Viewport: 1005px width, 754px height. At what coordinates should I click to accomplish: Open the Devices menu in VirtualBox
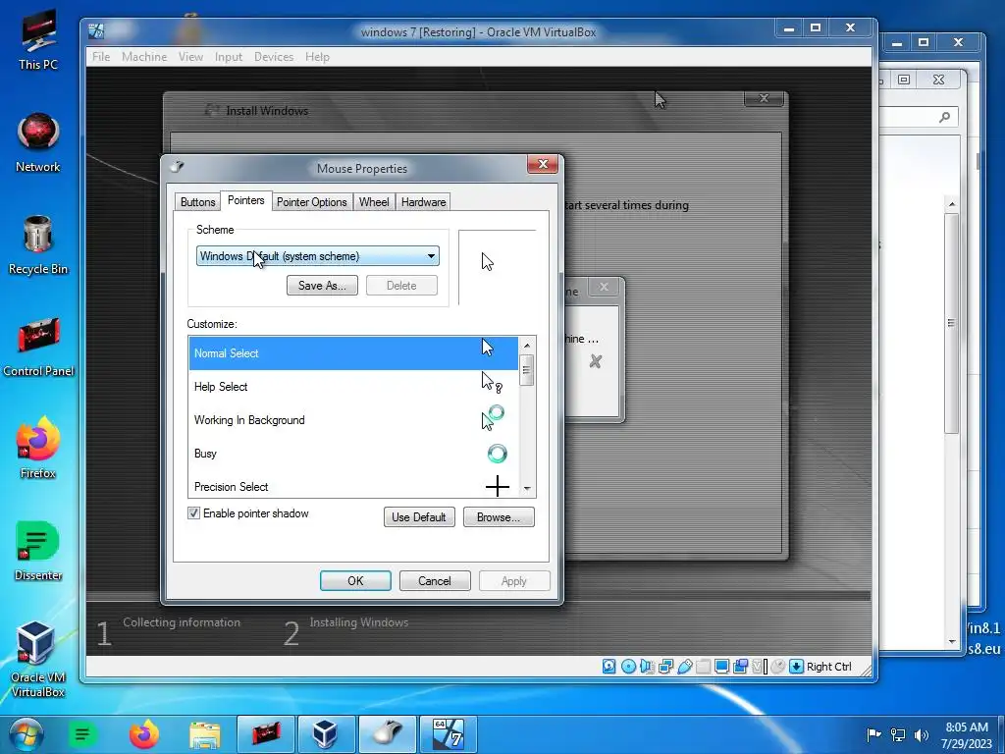(x=274, y=56)
